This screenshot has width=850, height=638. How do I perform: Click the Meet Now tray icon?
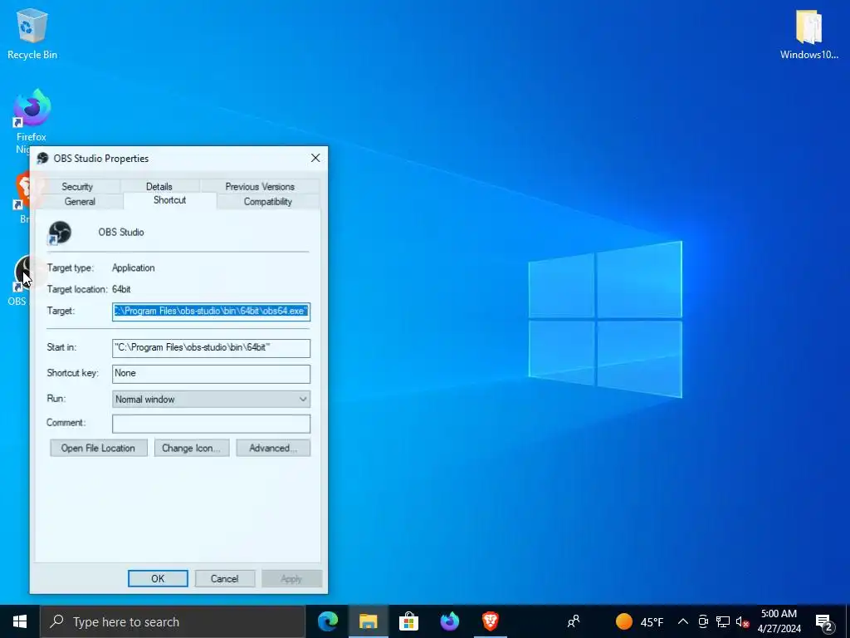[703, 621]
